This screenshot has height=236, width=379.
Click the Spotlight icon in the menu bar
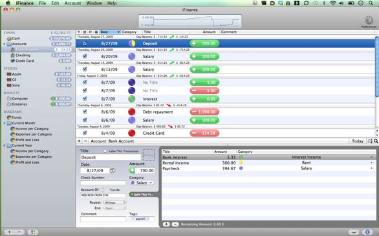[x=371, y=3]
